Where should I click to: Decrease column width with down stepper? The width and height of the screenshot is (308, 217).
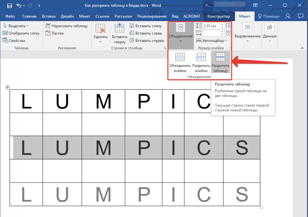coord(223,35)
